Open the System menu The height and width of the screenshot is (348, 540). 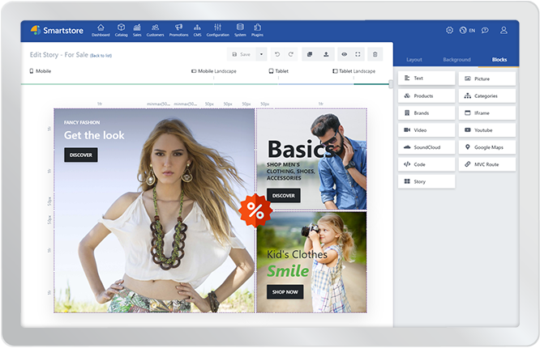pos(240,30)
